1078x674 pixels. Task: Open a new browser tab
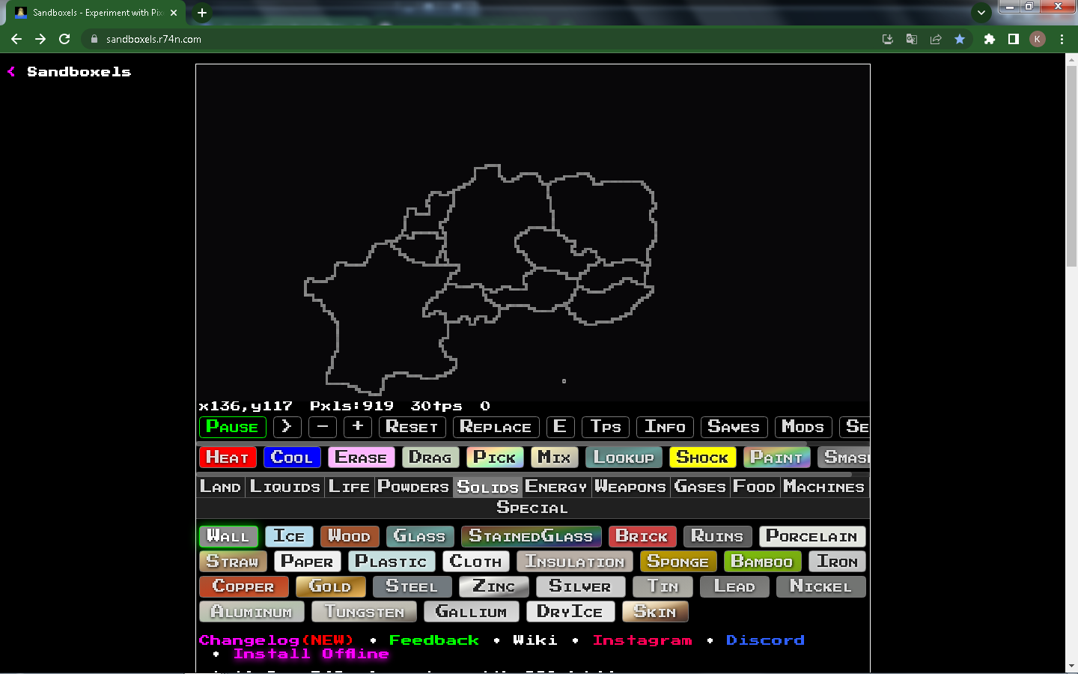[x=202, y=13]
